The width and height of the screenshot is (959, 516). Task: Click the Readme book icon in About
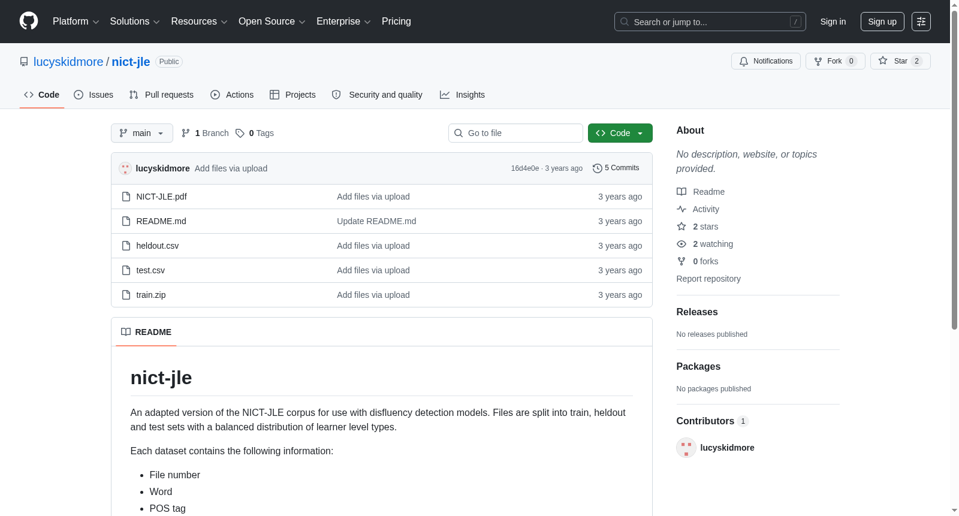pos(681,192)
